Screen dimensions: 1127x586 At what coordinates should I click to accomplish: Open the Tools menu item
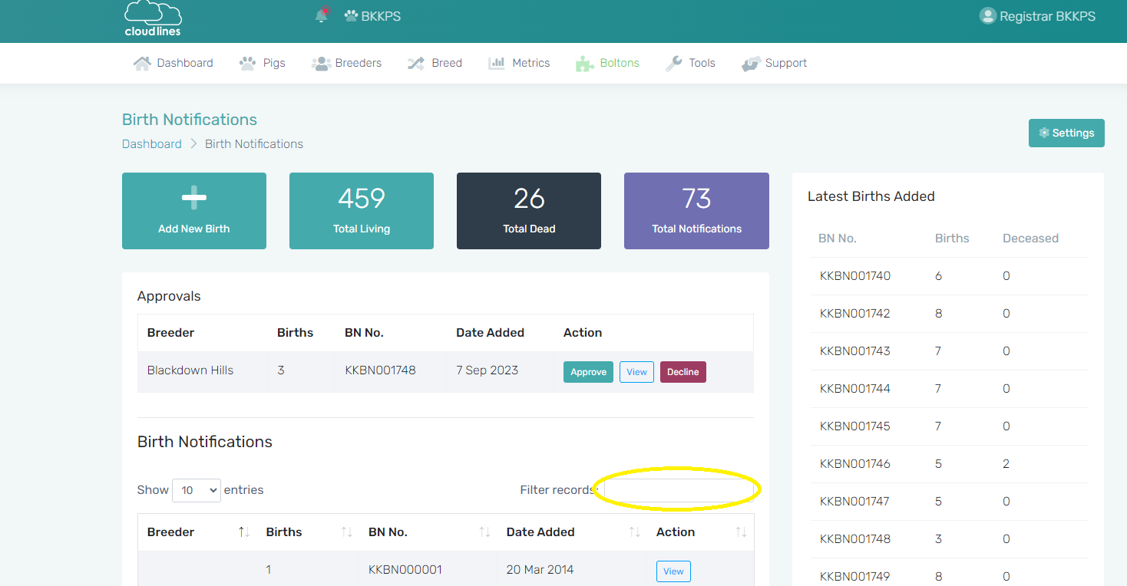pos(702,64)
